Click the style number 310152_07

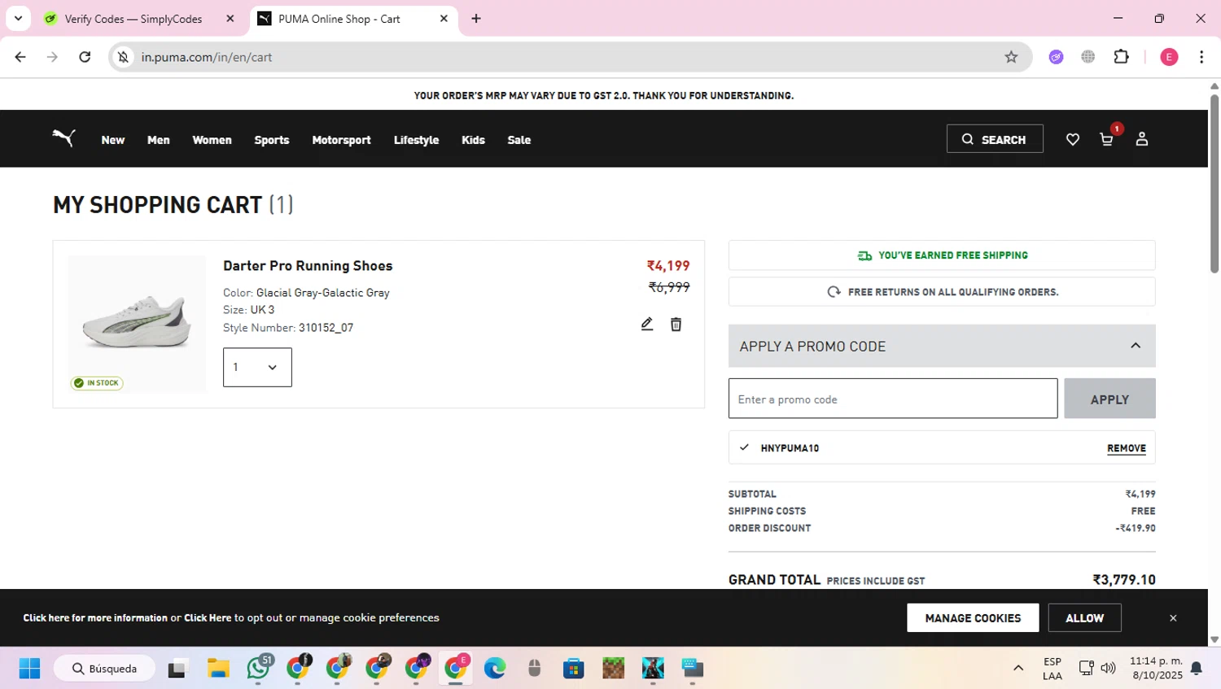pyautogui.click(x=326, y=328)
